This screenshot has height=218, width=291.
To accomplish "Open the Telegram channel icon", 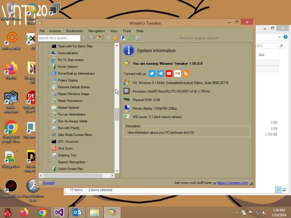I will pyautogui.click(x=161, y=74).
